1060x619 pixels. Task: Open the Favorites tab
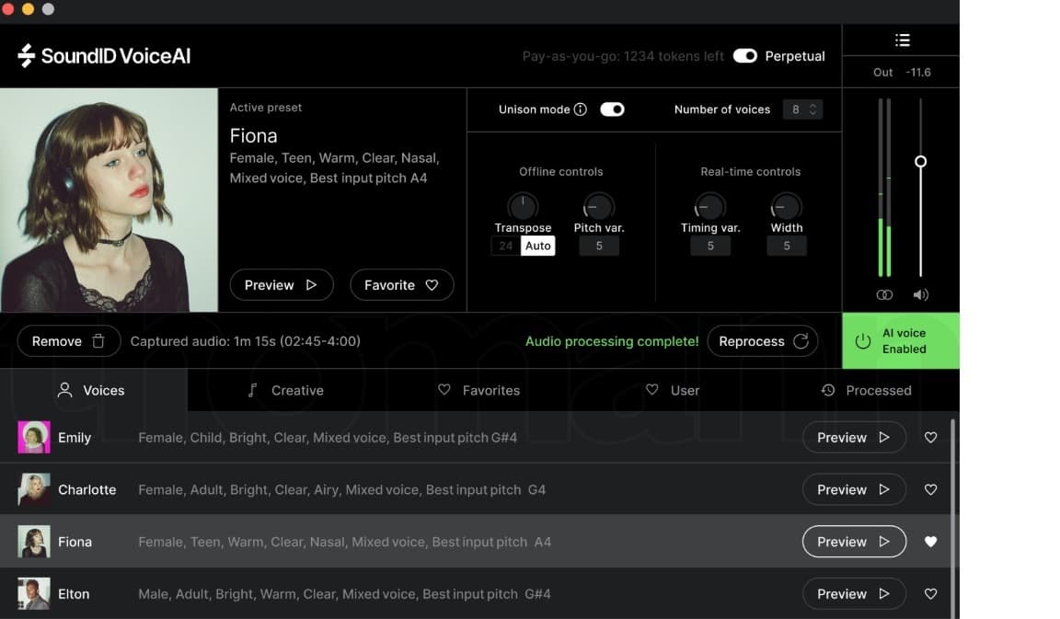tap(478, 390)
